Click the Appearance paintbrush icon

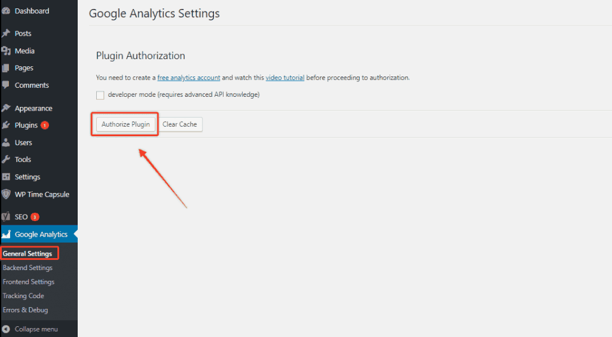[6, 108]
